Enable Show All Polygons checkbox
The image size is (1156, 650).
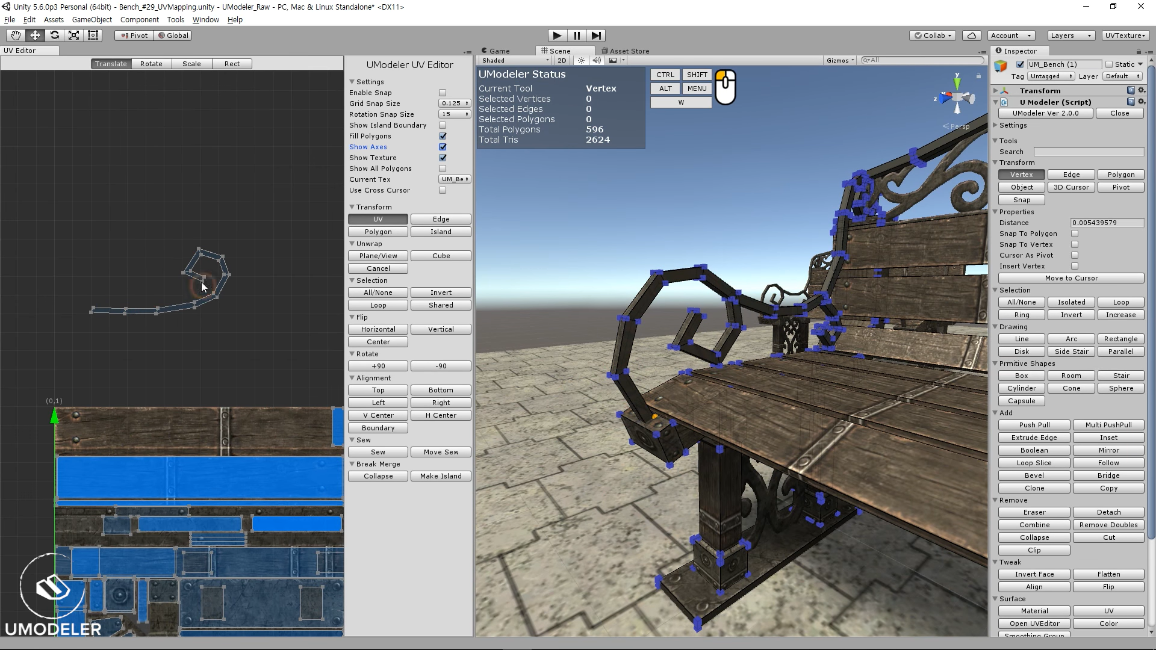tap(443, 169)
